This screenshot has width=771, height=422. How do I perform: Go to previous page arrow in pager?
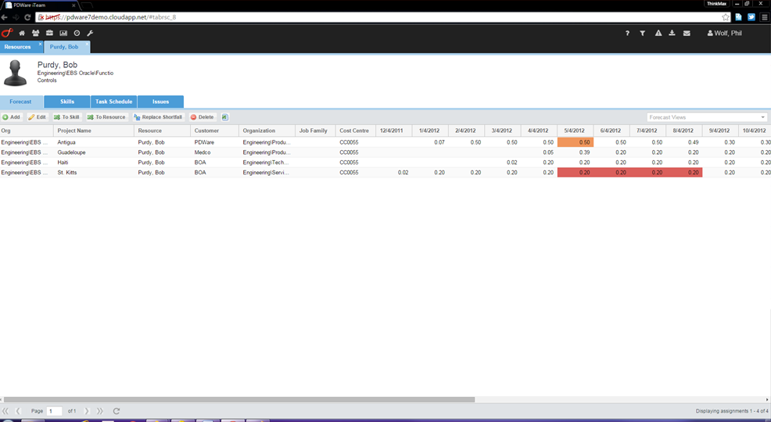pyautogui.click(x=18, y=411)
